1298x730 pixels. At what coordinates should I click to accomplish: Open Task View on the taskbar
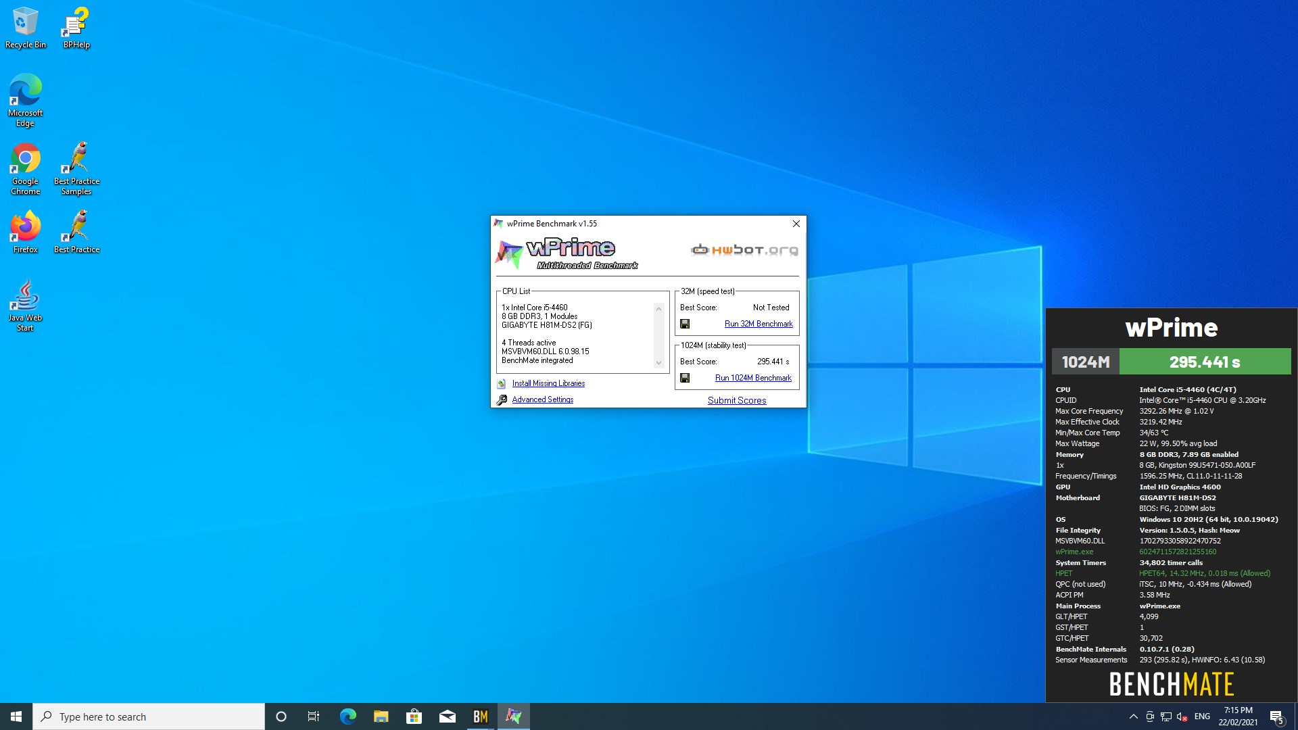tap(314, 716)
